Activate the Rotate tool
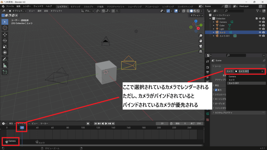The width and height of the screenshot is (267, 150). click(x=5, y=40)
